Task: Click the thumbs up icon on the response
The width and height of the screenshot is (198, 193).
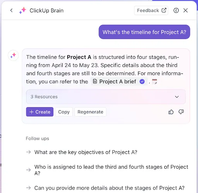Action: (171, 112)
